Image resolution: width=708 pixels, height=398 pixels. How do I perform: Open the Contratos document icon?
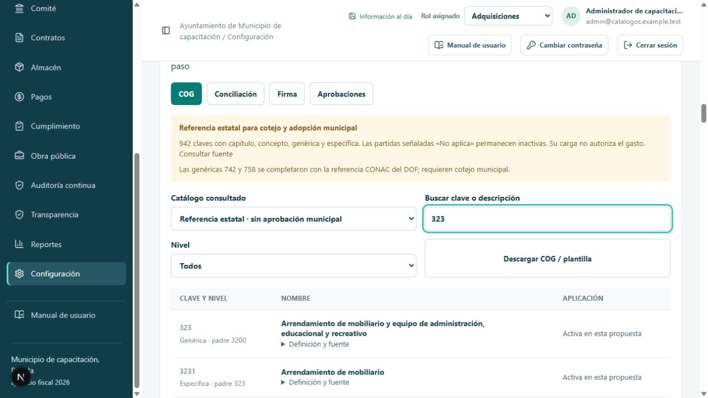click(20, 38)
